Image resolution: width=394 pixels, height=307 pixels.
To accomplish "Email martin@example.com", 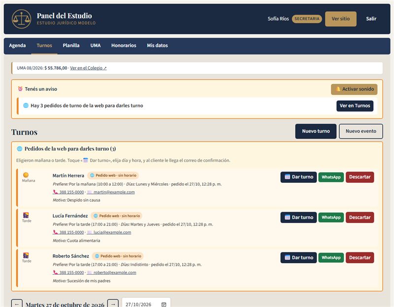I will (x=111, y=192).
